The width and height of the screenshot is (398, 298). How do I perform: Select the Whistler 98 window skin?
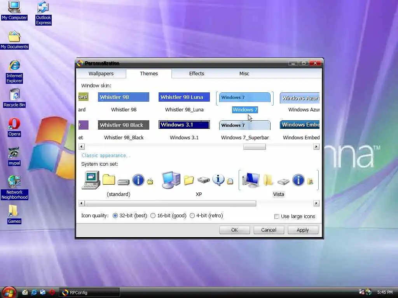coord(124,102)
